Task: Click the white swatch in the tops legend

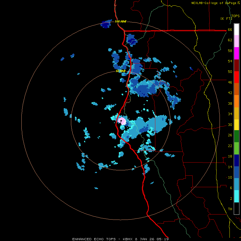Action: (x=236, y=29)
